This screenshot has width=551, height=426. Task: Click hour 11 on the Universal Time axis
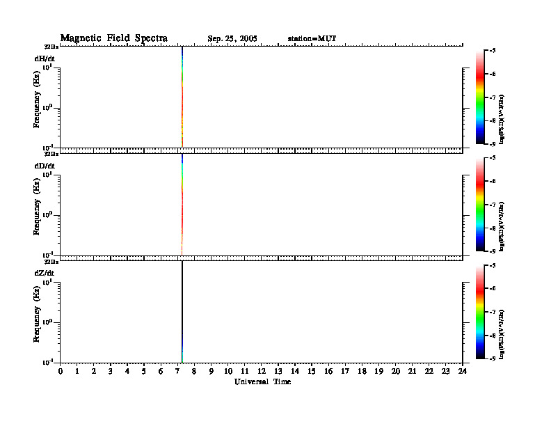pyautogui.click(x=245, y=371)
